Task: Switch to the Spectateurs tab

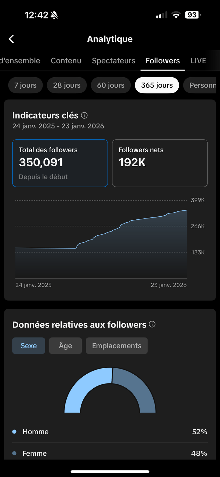Action: [x=113, y=61]
